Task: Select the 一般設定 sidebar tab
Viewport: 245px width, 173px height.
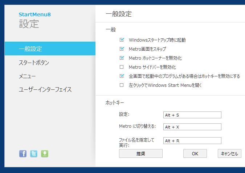Action: [x=50, y=48]
